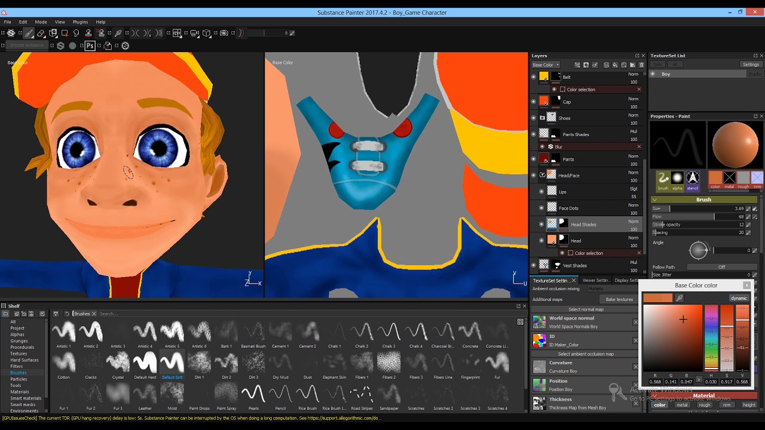Hide the Pants layer
This screenshot has width=765, height=430.
(x=534, y=159)
